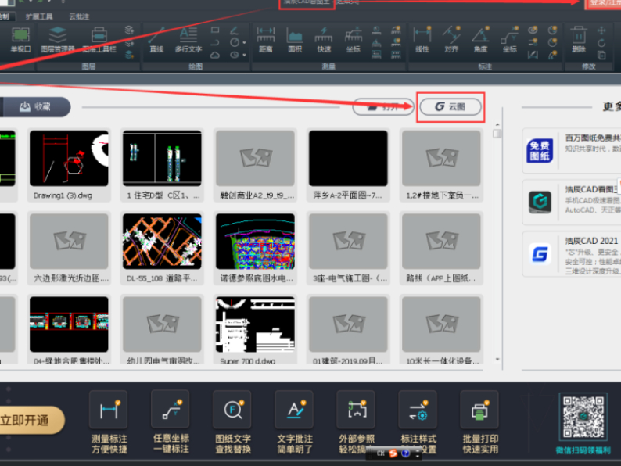Click the Sogou input method tray icon
This screenshot has width=621, height=466.
point(393,453)
